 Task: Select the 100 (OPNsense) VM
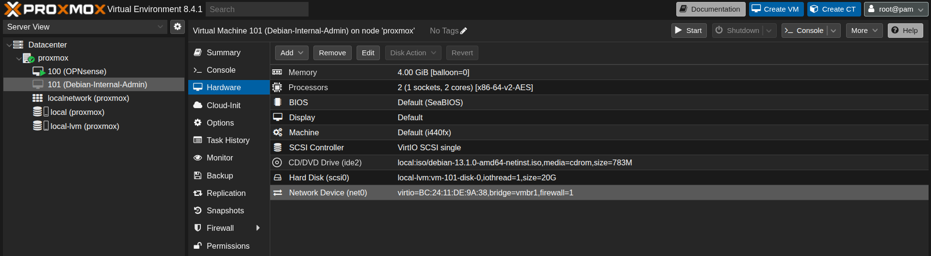point(77,71)
